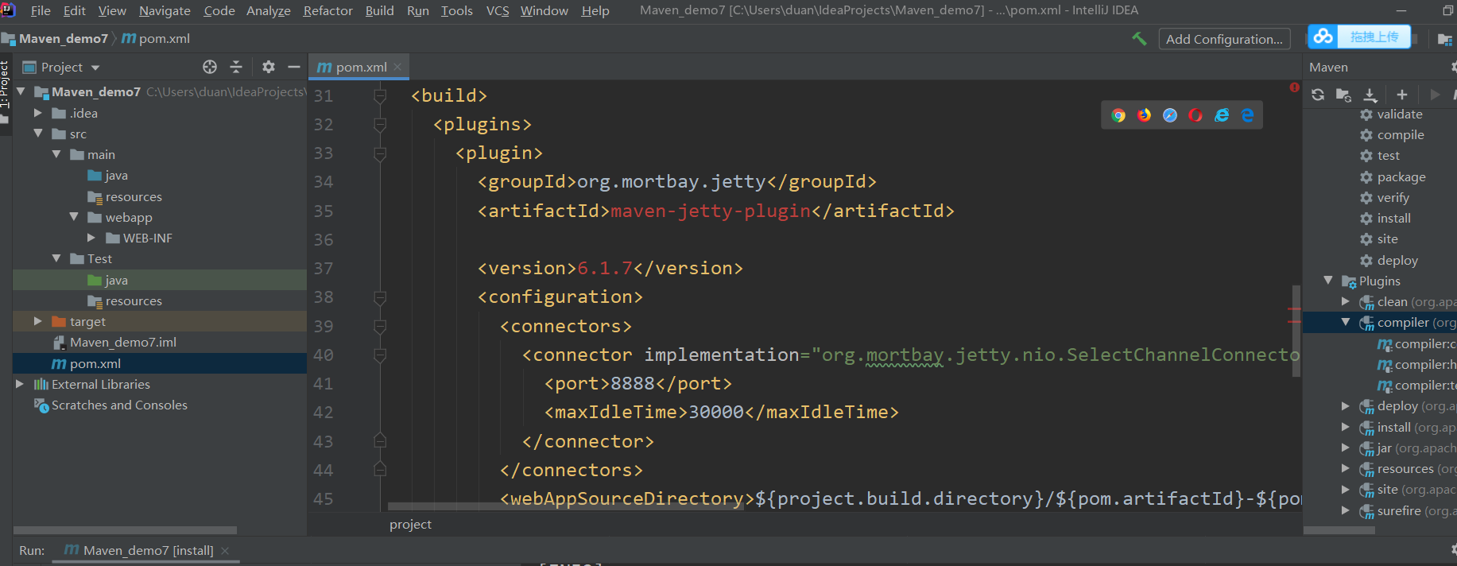Open the Build menu
Screen dimensions: 1457x566
(x=379, y=10)
